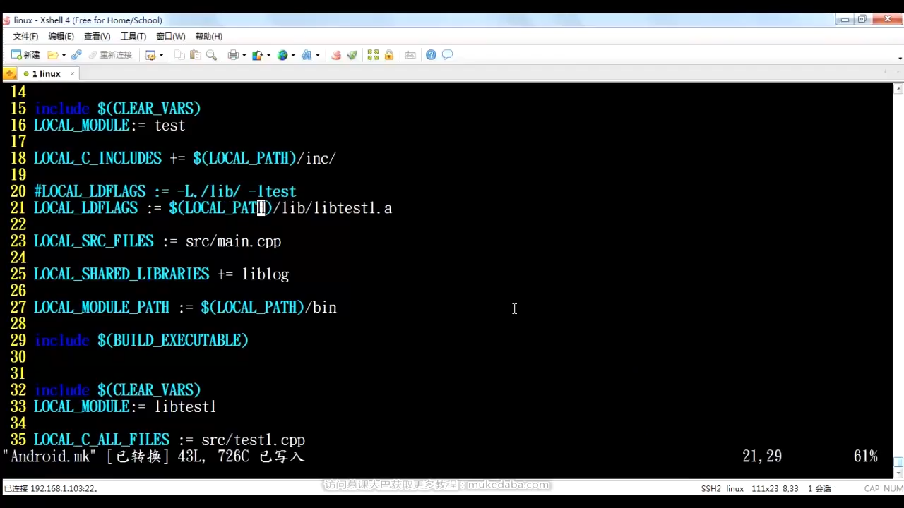
Task: Open the 编辑(E) menu
Action: tap(61, 36)
